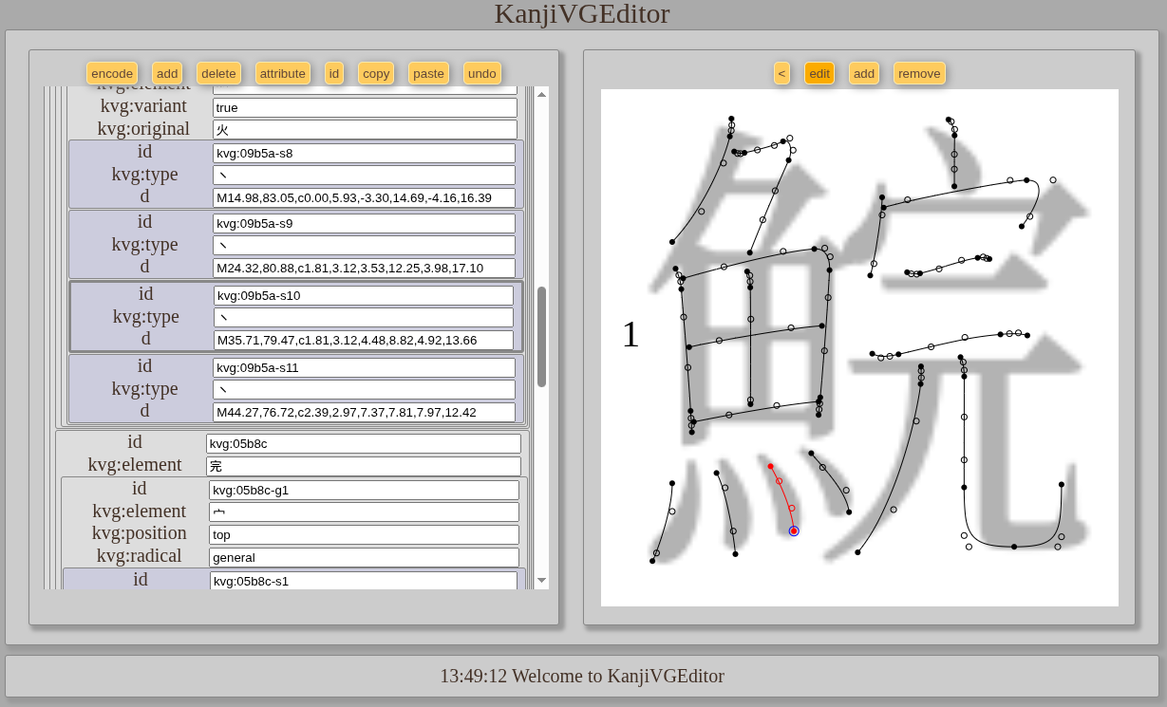Click the d label beside M14.98 path
1167x707 pixels.
click(x=144, y=196)
